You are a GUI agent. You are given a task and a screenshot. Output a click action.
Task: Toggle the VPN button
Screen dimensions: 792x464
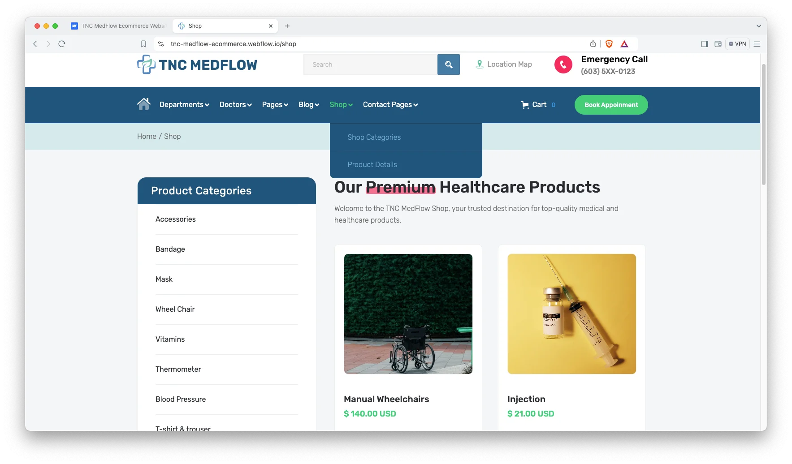[737, 44]
